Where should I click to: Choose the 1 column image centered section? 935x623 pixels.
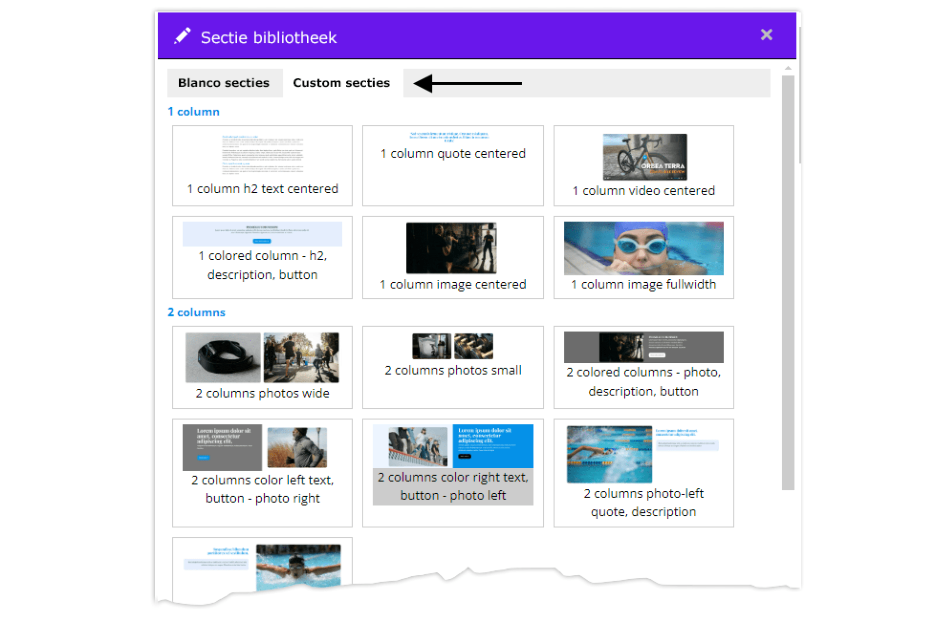[453, 257]
